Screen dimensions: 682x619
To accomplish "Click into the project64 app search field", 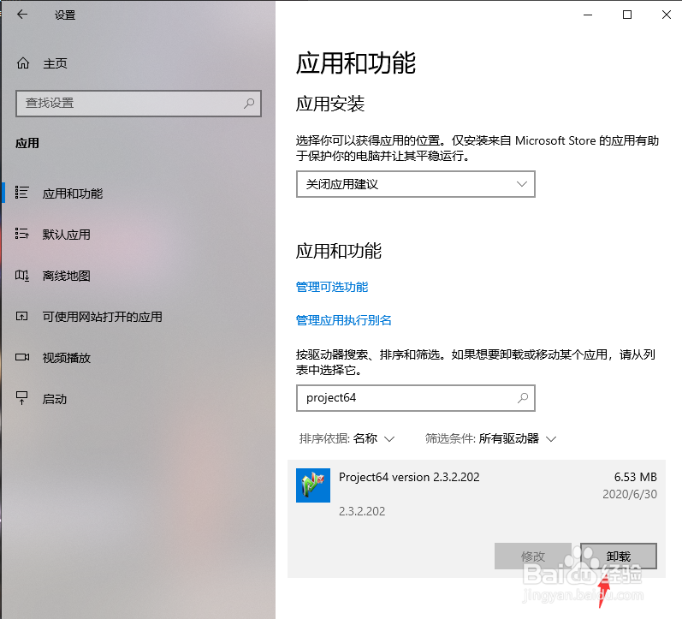I will [415, 398].
